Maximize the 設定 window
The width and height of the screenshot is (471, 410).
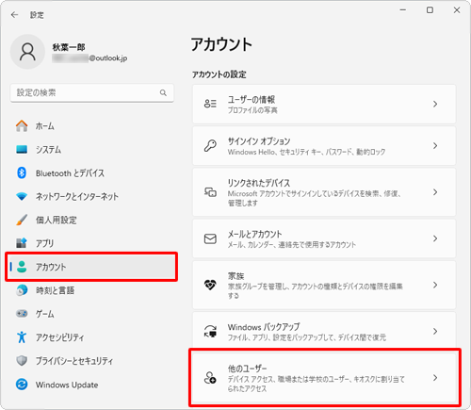(x=430, y=10)
